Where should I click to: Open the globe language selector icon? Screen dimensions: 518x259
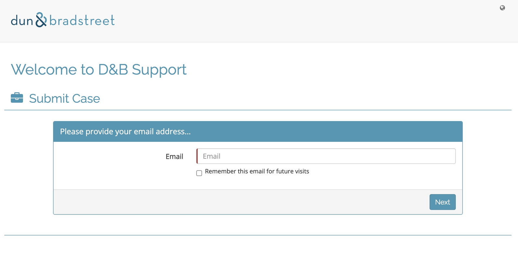[x=502, y=8]
